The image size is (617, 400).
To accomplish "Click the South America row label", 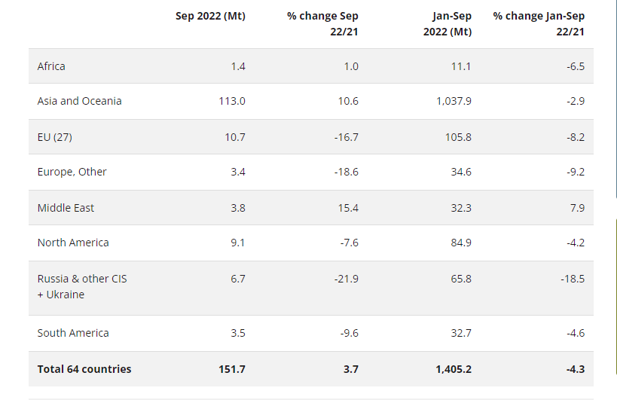I will (x=73, y=333).
